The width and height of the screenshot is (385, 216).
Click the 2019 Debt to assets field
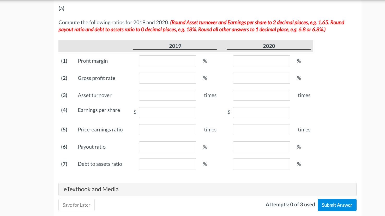pos(167,164)
